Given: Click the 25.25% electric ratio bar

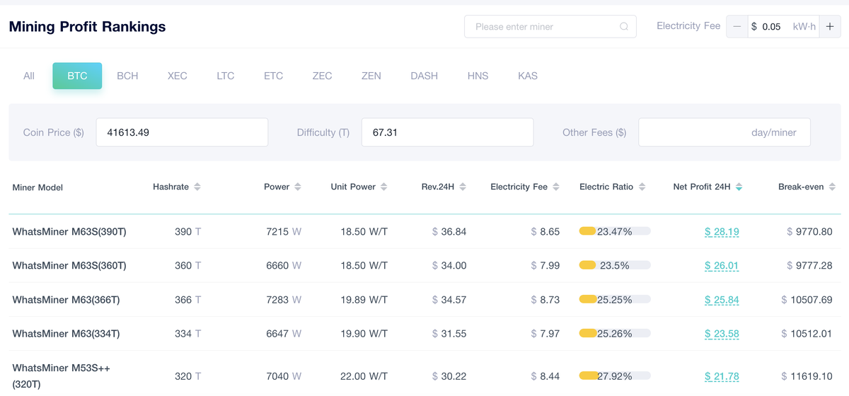Looking at the screenshot, I should coord(615,300).
